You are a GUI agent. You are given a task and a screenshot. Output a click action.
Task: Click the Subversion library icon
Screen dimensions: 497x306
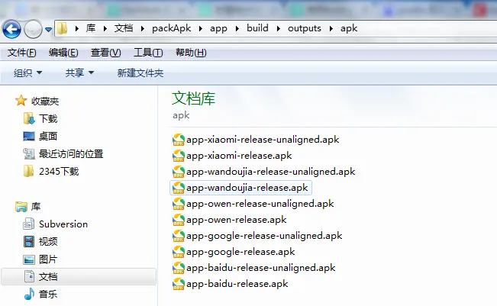(29, 224)
